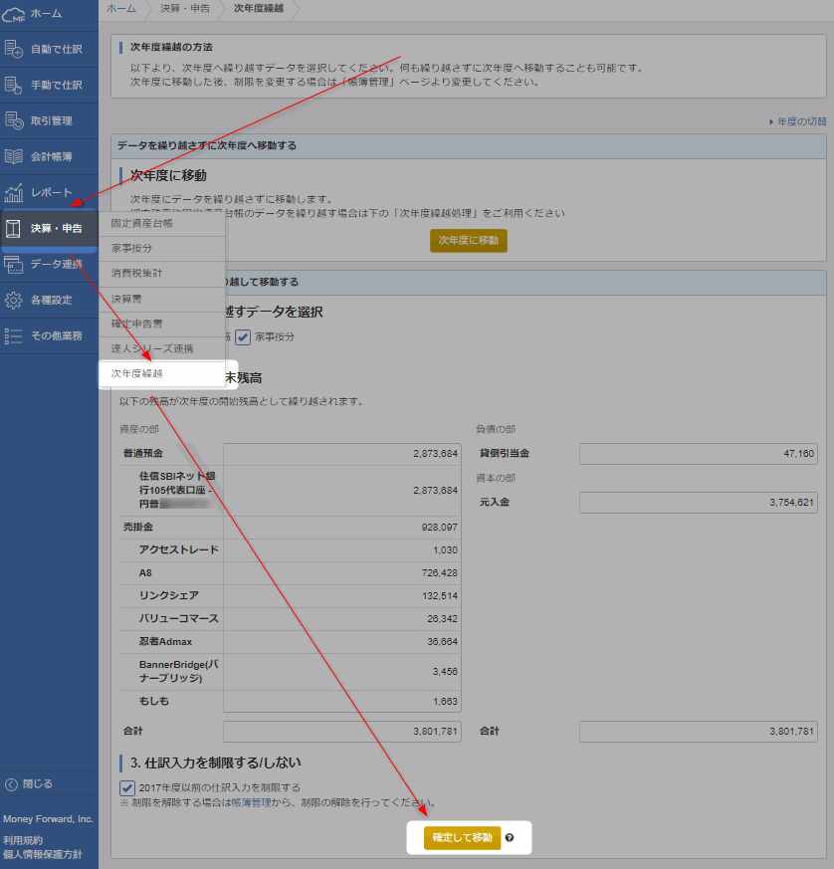Open the 手動で仕訳 sidebar icon
834x869 pixels.
[14, 85]
